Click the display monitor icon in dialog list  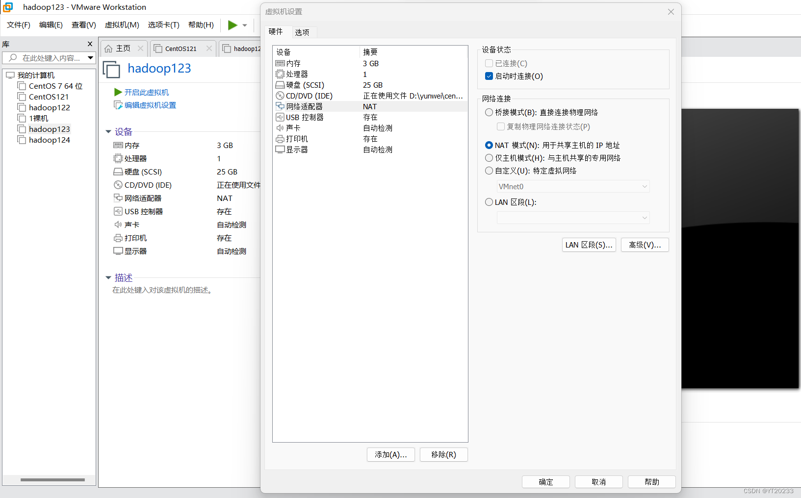coord(280,149)
